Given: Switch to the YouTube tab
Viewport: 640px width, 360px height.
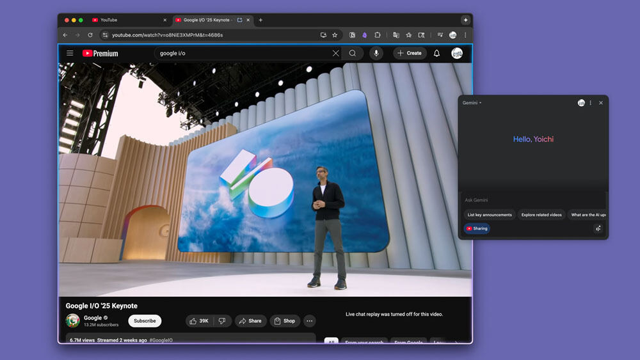Looking at the screenshot, I should pos(129,20).
